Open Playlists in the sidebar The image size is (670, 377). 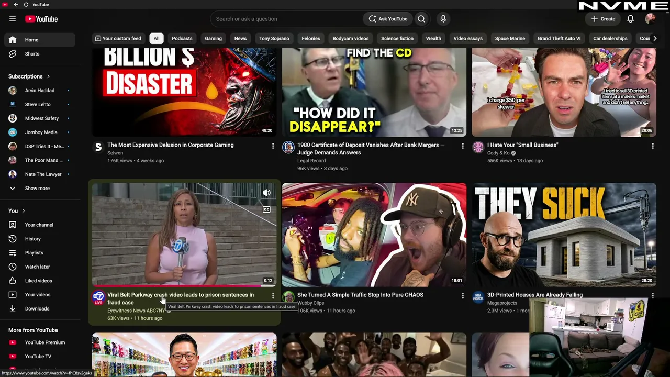[x=40, y=253]
